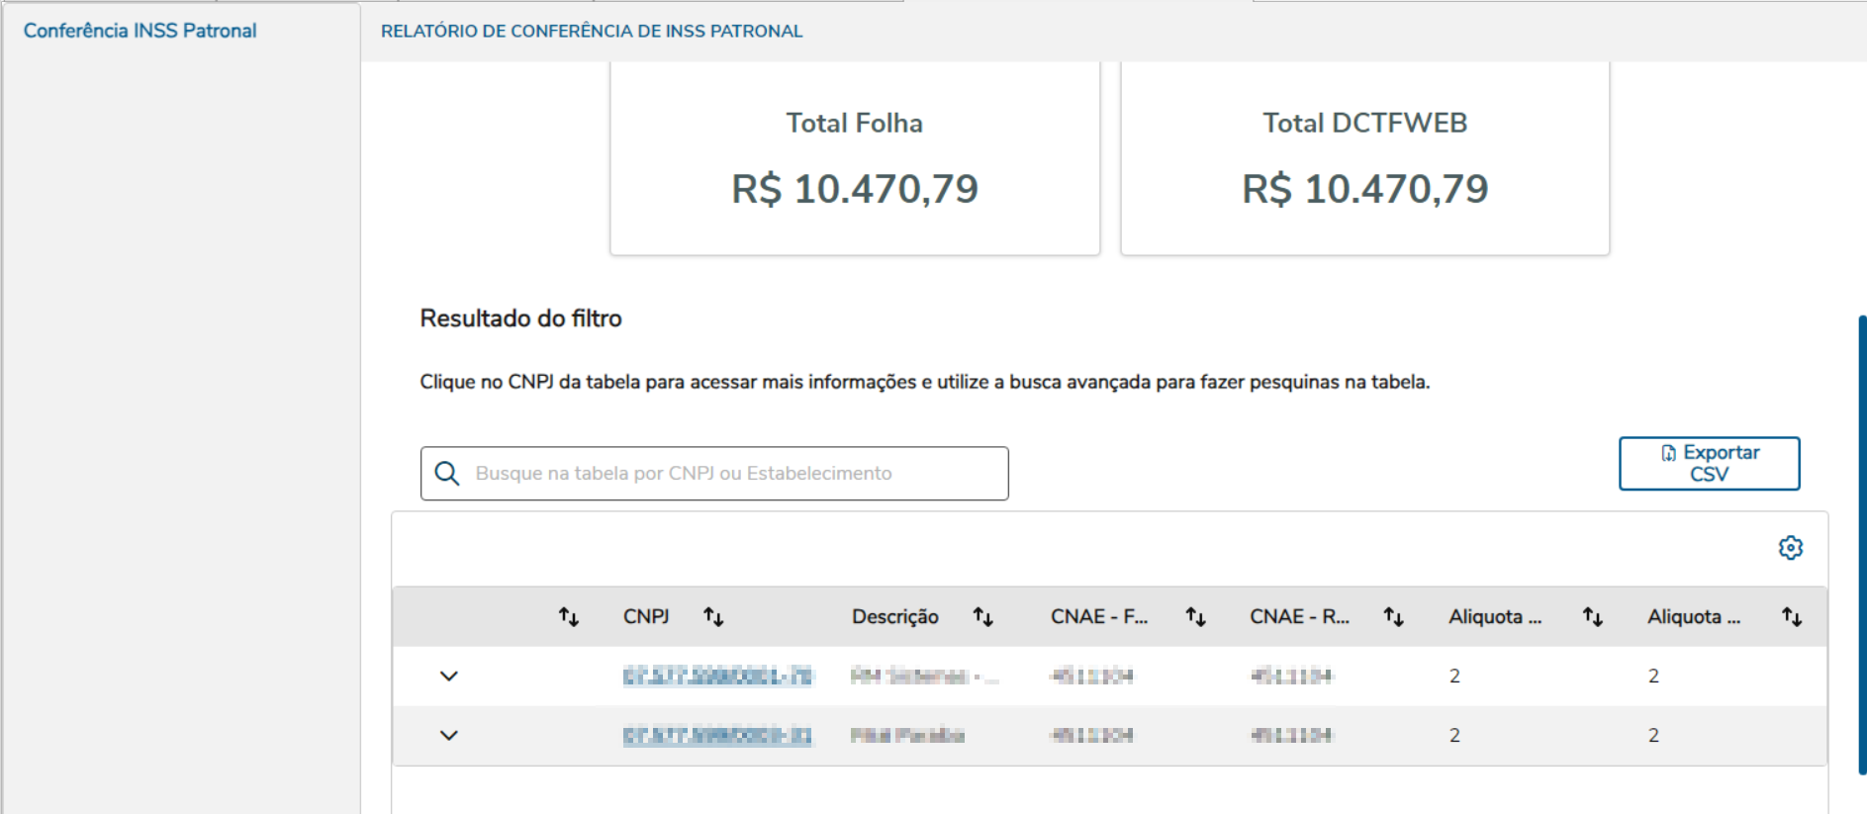Click sort arrows of the rightmost Aliquota column
1867x814 pixels.
pos(1791,617)
